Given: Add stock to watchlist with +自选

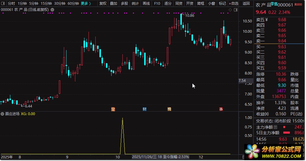Looking at the screenshot, I should [234, 3].
